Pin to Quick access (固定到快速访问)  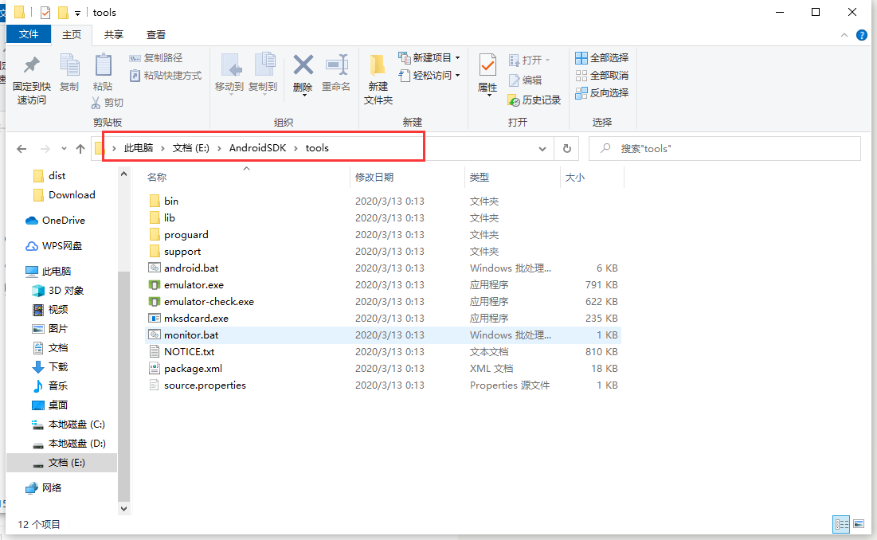32,78
